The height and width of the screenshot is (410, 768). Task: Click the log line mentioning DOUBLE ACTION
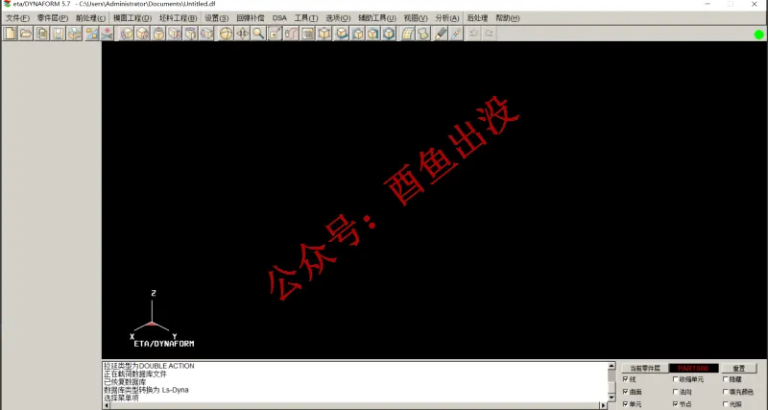(149, 366)
